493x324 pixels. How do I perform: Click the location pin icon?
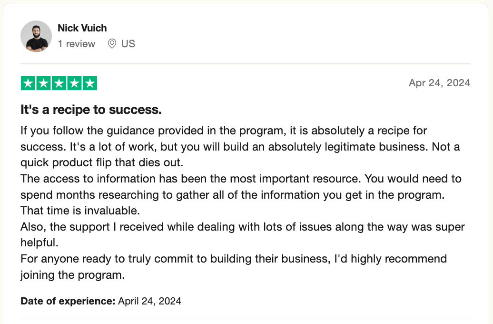click(x=112, y=44)
